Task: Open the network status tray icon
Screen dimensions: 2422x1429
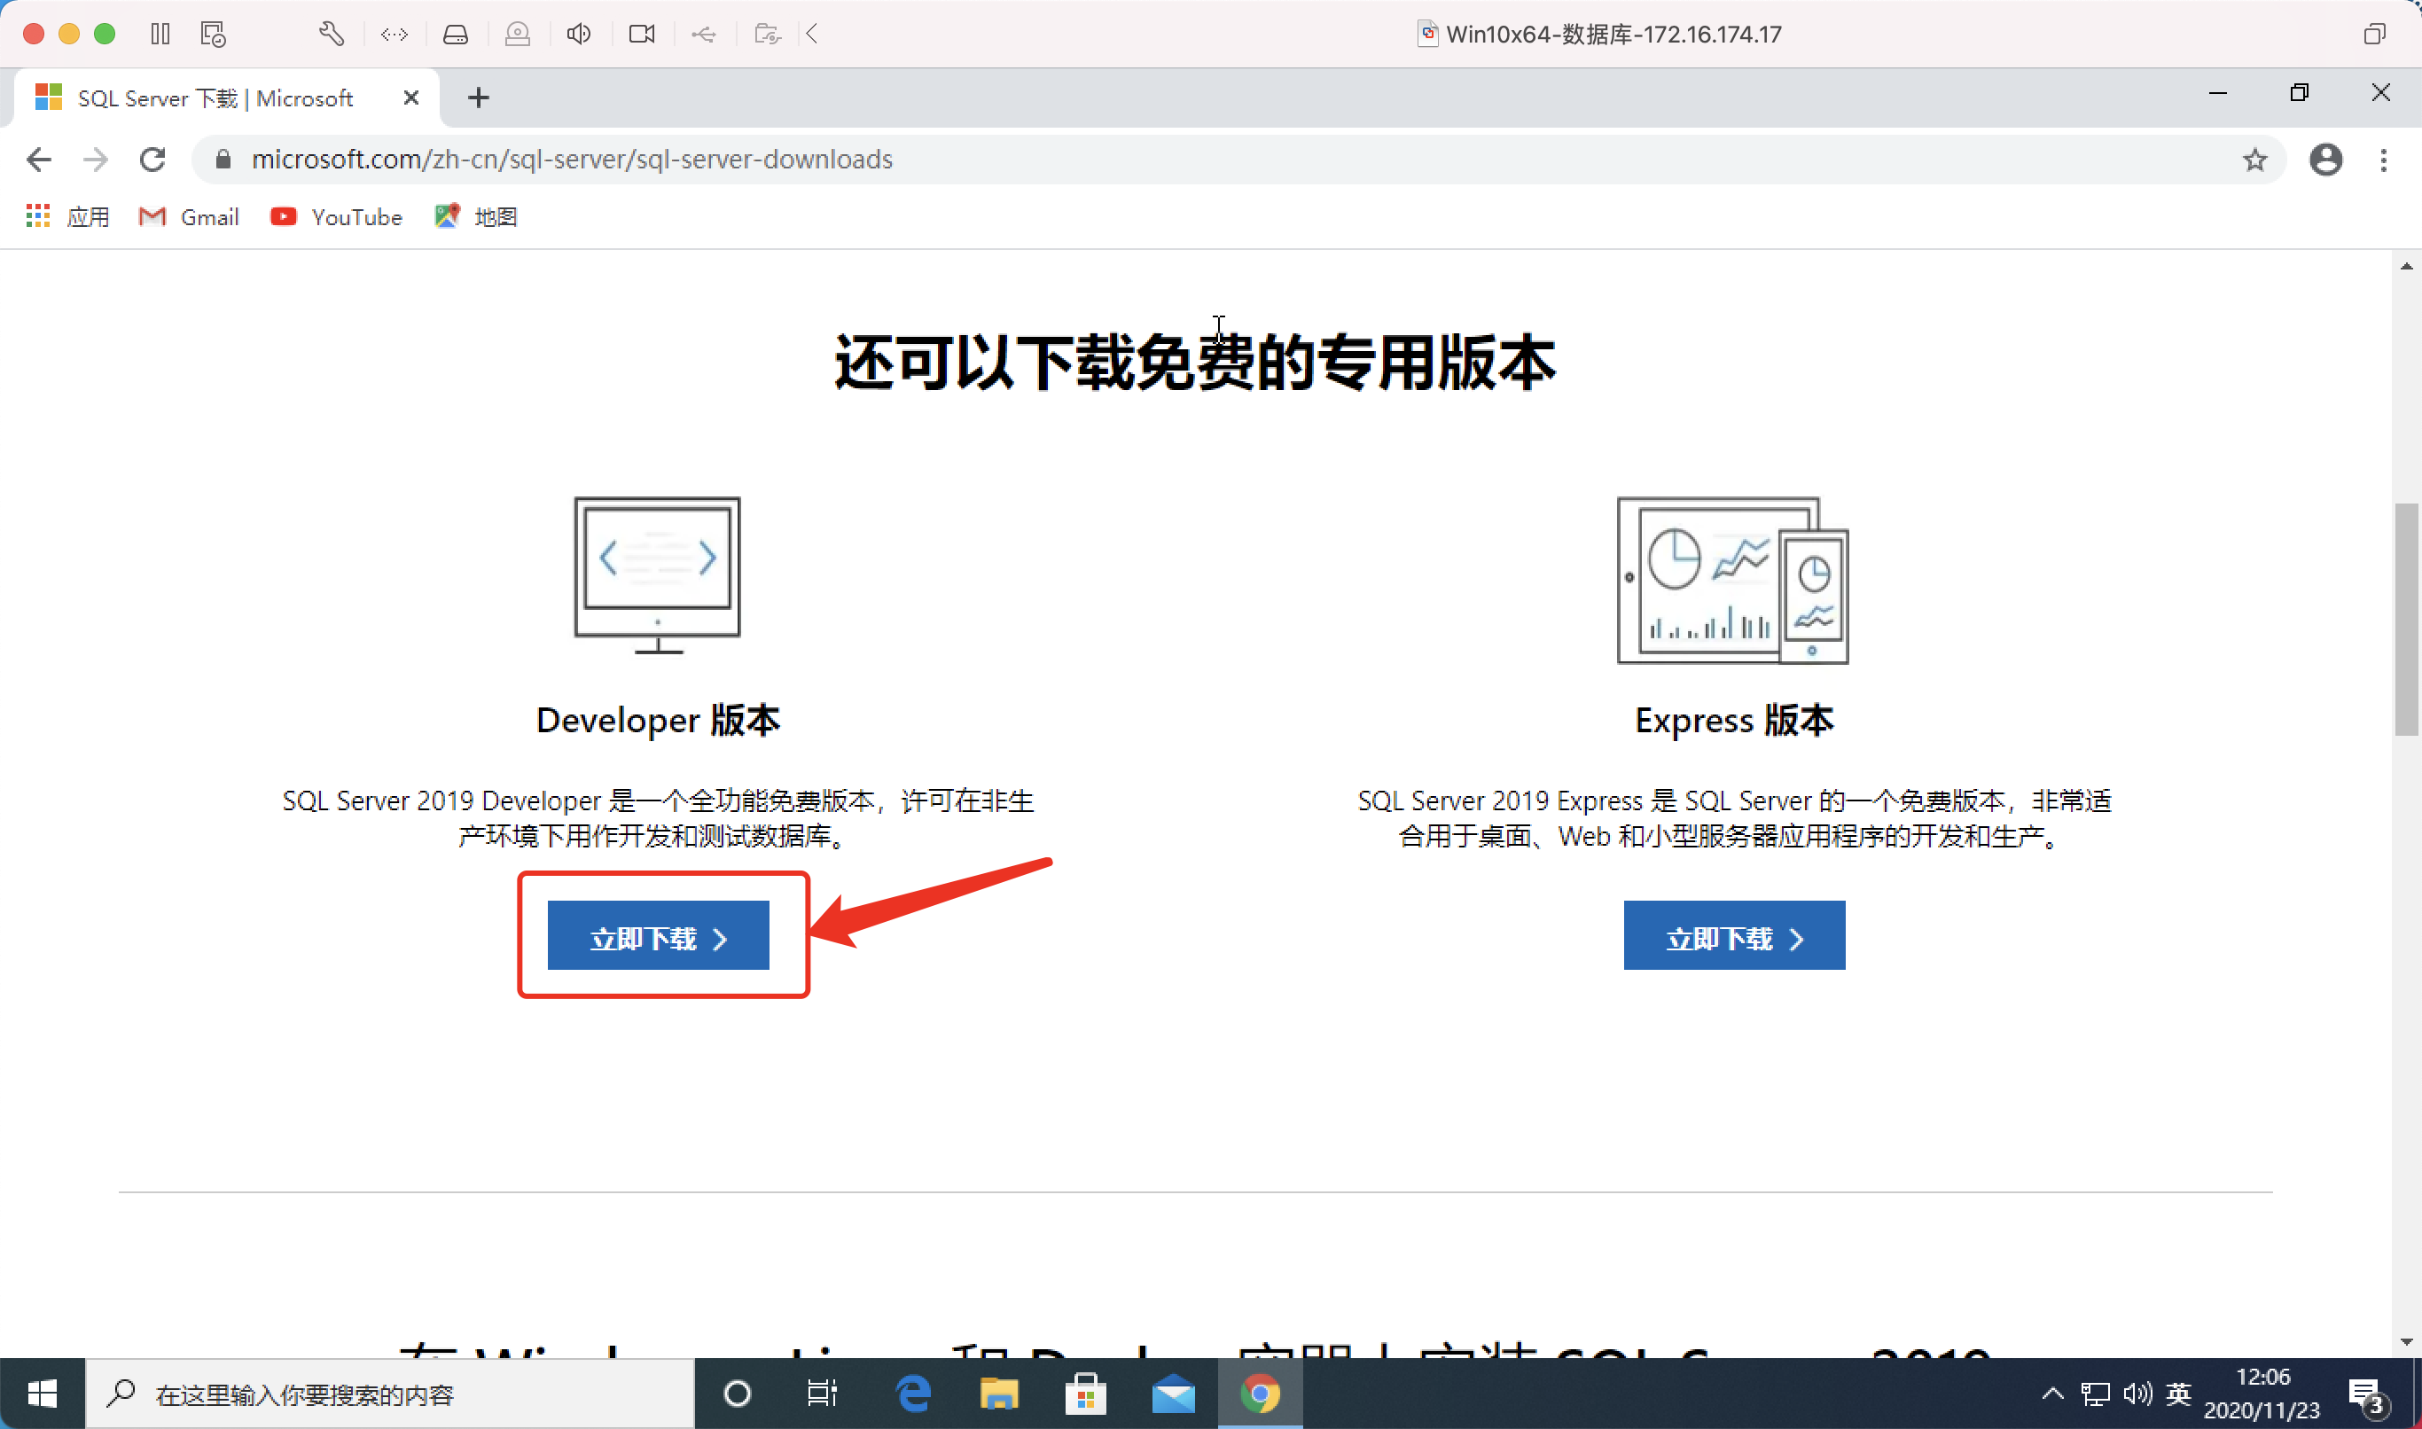Action: [2095, 1394]
